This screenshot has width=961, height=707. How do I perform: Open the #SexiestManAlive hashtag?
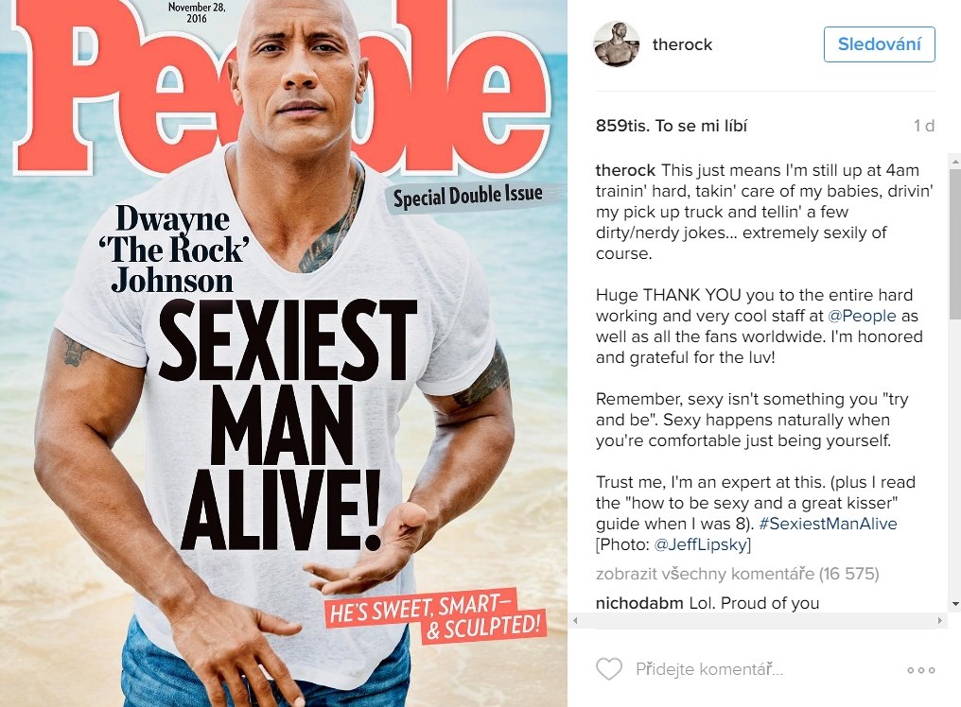tap(828, 524)
